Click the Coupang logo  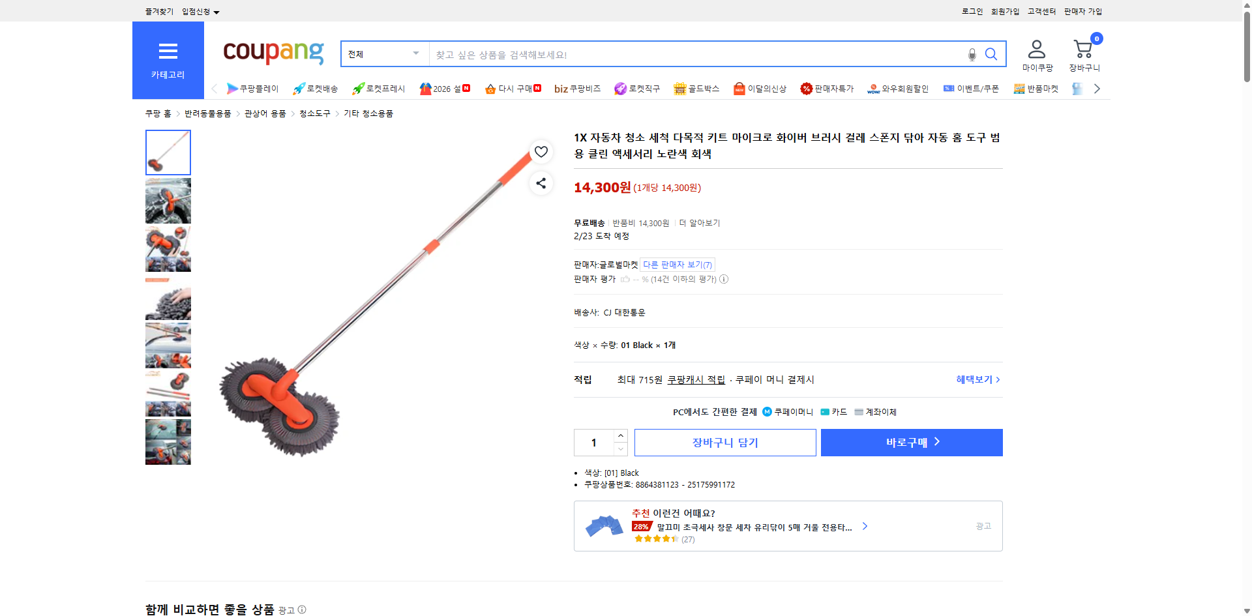273,53
